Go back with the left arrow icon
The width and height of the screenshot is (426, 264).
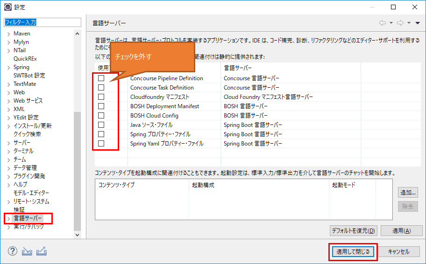point(382,23)
